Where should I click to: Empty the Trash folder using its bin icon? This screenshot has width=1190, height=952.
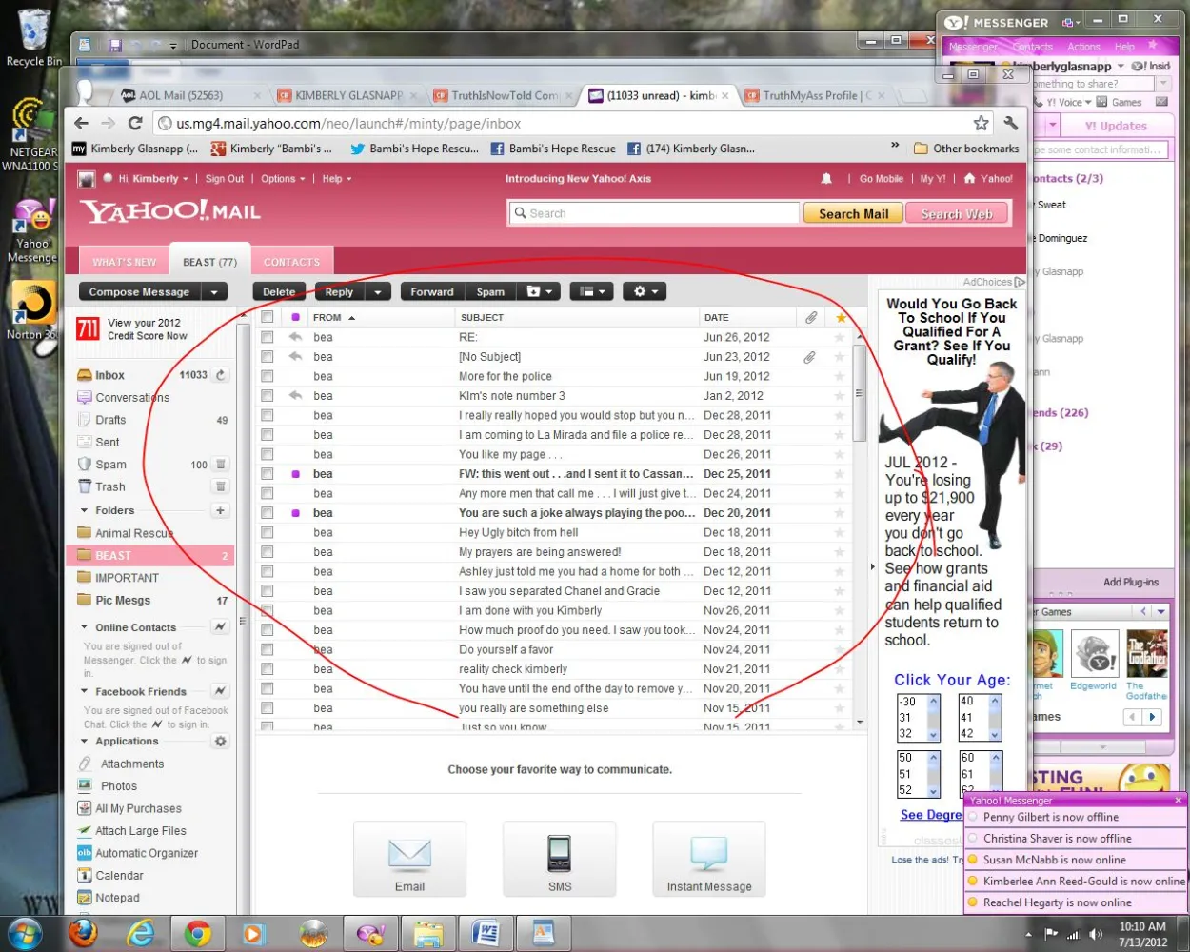pyautogui.click(x=221, y=486)
